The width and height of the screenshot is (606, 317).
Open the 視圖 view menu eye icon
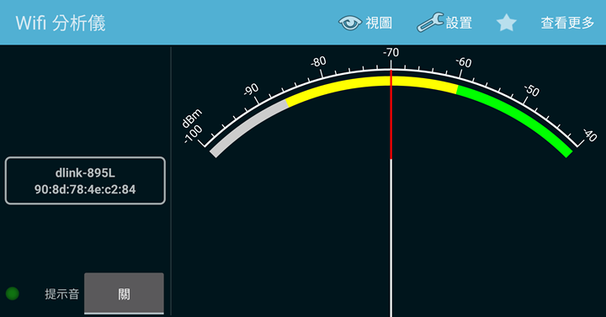[350, 23]
